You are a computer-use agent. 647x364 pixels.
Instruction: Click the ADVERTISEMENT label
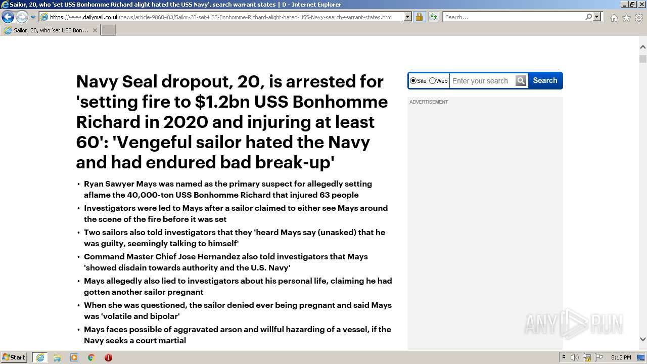click(x=429, y=102)
